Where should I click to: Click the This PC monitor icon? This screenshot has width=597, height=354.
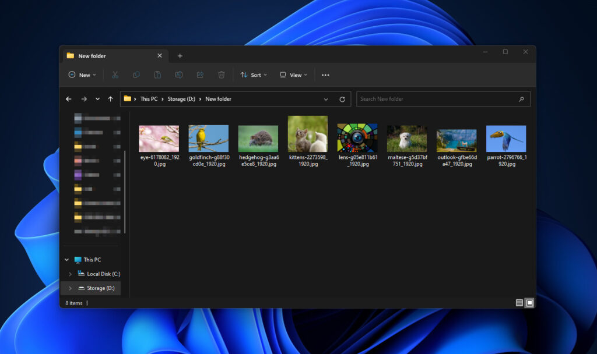point(78,260)
